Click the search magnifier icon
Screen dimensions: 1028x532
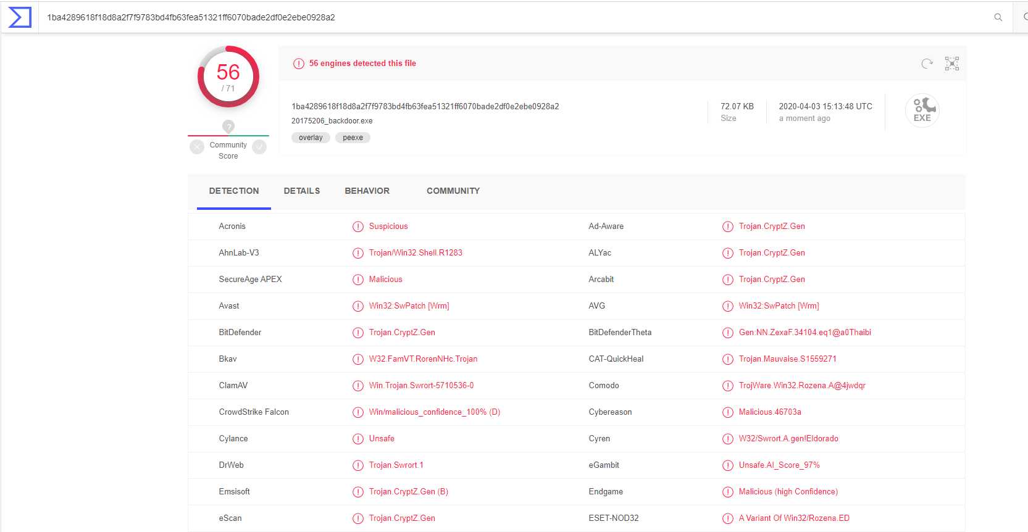point(998,17)
